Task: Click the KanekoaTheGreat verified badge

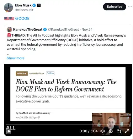Action: 45,30
